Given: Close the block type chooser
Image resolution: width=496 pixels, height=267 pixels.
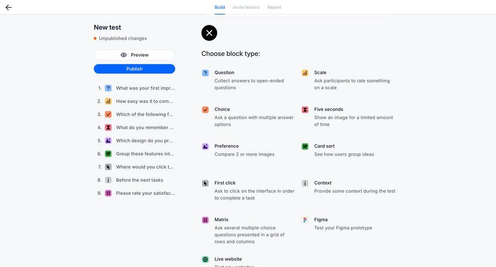Looking at the screenshot, I should [209, 33].
